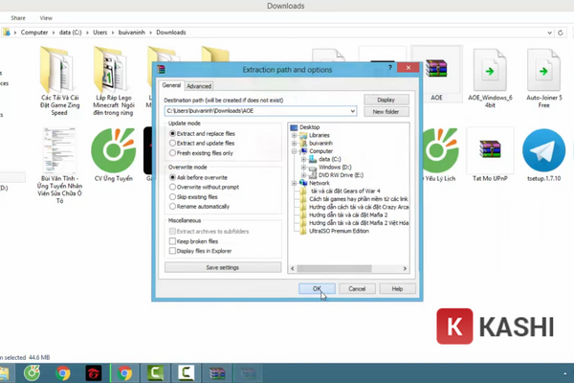The width and height of the screenshot is (574, 383).
Task: Click the Garena icon in the taskbar
Action: pyautogui.click(x=93, y=372)
